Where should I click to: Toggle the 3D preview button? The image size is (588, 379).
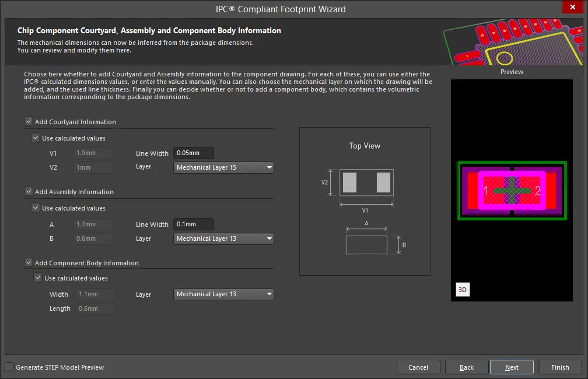(463, 290)
